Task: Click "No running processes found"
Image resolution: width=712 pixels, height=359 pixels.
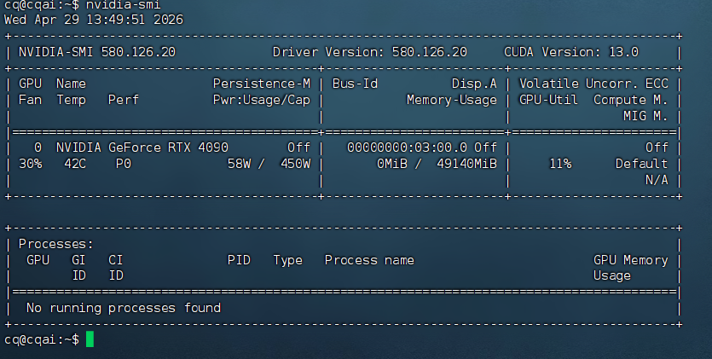Action: pyautogui.click(x=124, y=308)
